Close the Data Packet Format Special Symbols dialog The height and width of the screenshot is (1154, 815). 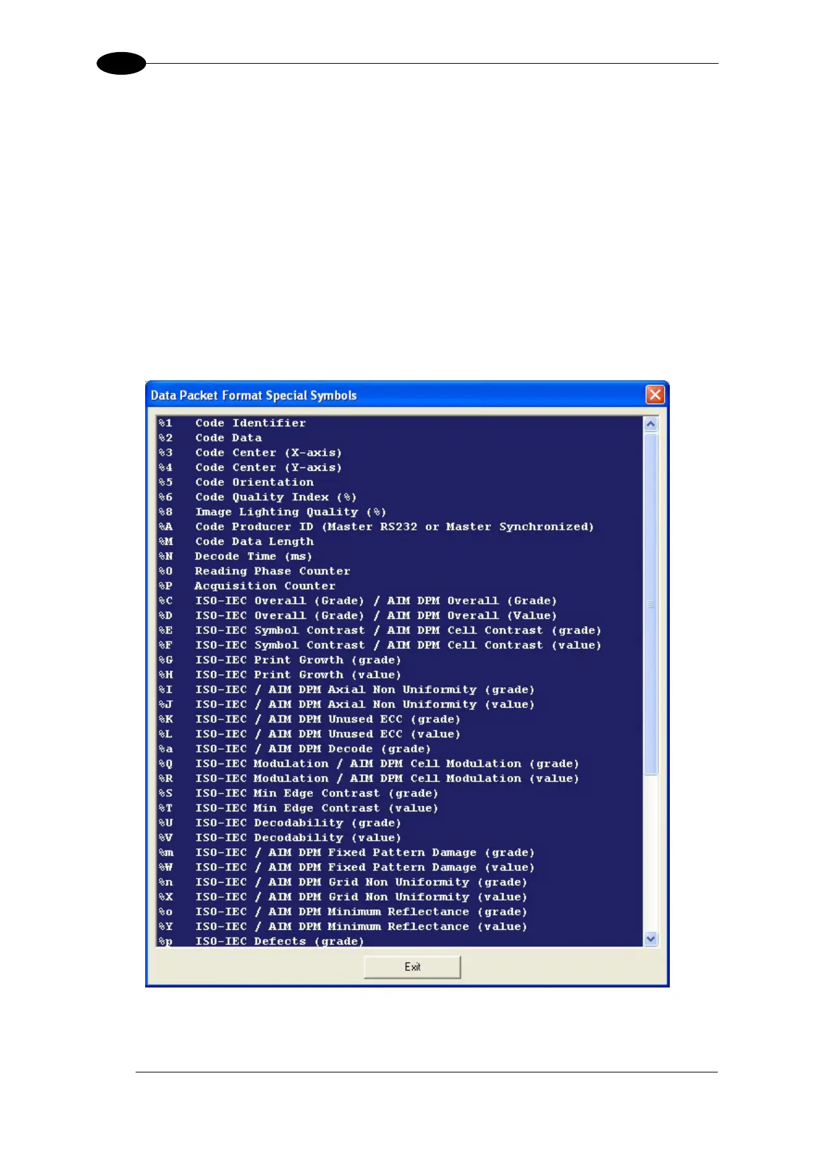(x=655, y=395)
